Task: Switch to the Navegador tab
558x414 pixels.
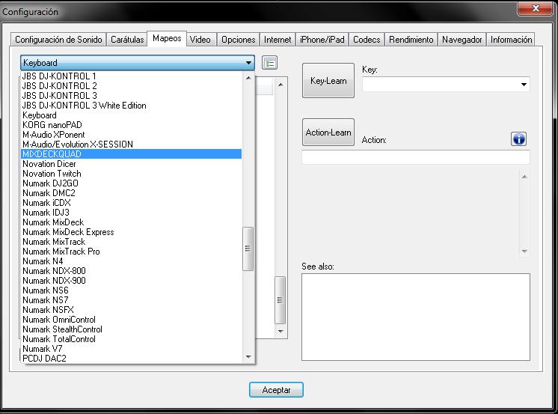Action: tap(462, 40)
